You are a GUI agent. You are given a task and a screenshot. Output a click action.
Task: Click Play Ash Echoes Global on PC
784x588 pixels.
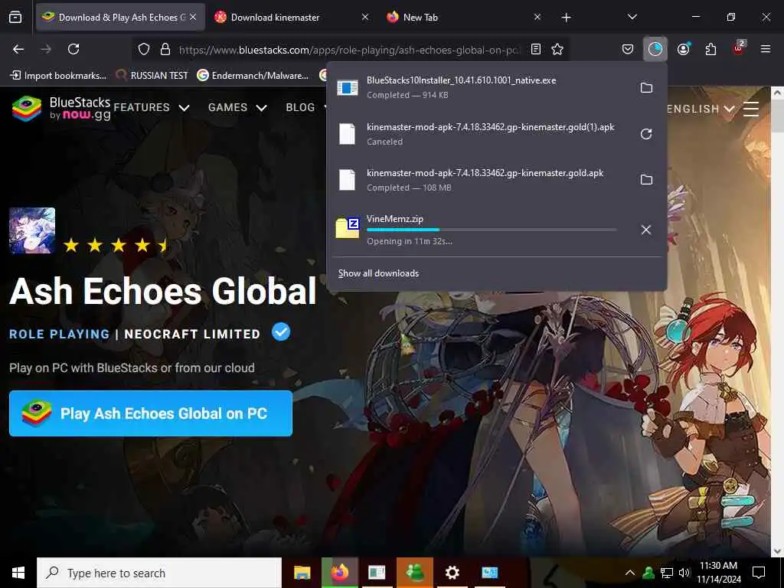pos(151,413)
